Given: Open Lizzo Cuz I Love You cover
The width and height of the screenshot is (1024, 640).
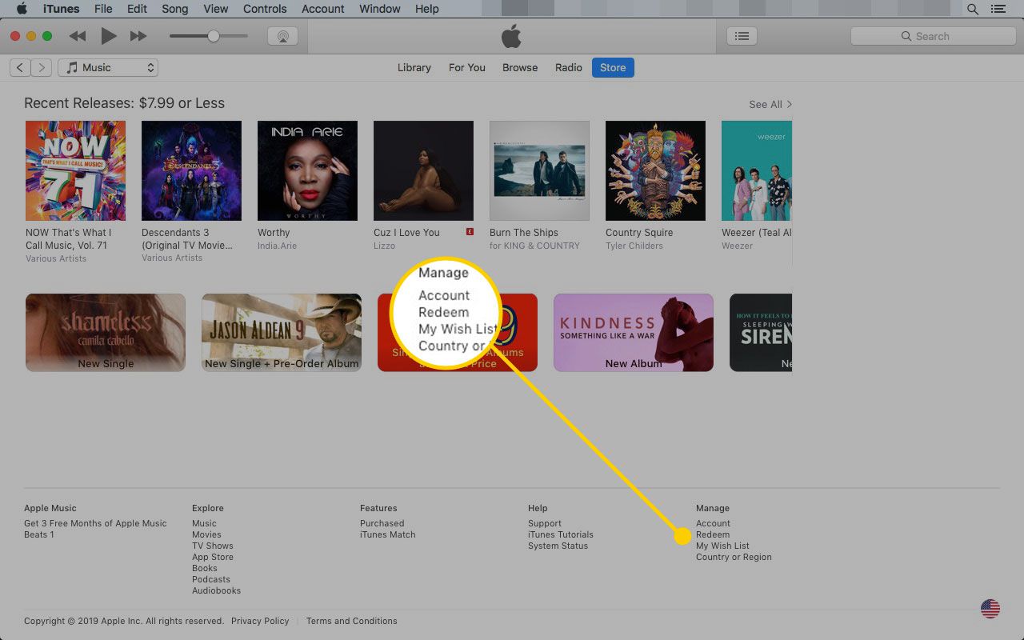Looking at the screenshot, I should [423, 170].
